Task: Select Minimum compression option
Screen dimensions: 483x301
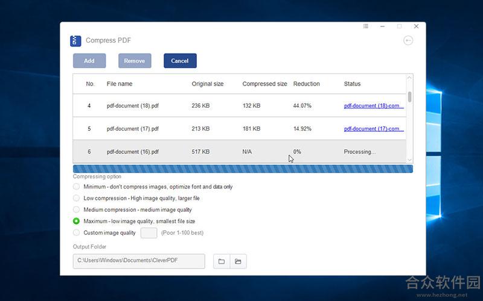Action: [77, 187]
